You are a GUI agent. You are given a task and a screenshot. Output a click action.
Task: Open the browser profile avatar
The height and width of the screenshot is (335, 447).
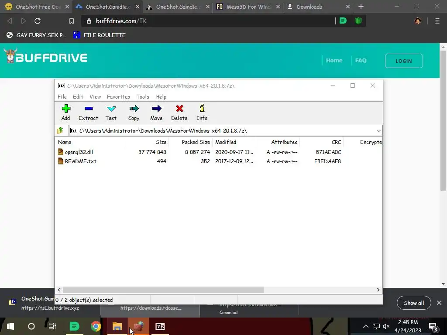pos(418,21)
